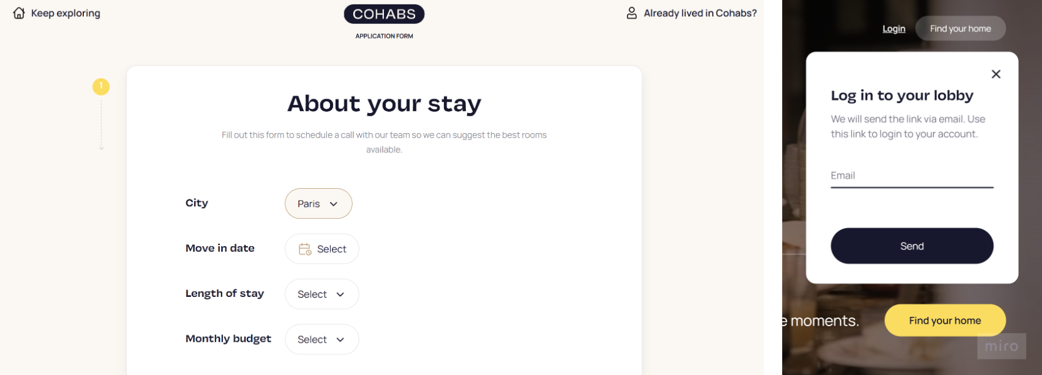The height and width of the screenshot is (375, 1042).
Task: Click the Login link in top navigation
Action: 894,29
